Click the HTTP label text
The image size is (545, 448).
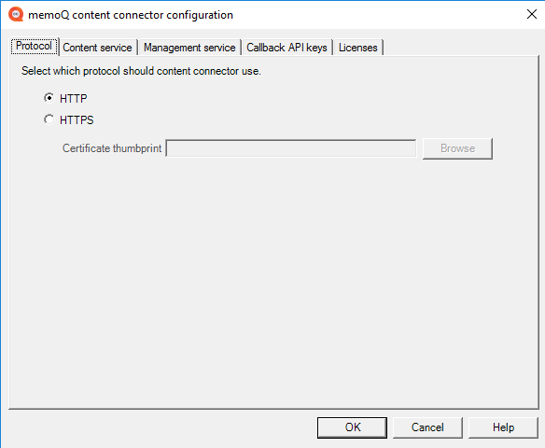[x=74, y=99]
